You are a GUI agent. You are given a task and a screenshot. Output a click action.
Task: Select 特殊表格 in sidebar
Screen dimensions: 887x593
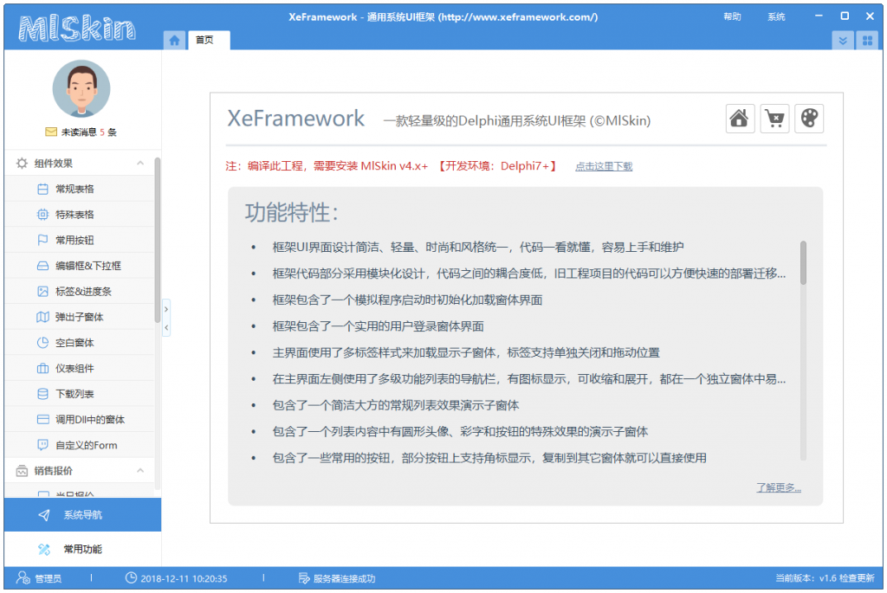(79, 214)
